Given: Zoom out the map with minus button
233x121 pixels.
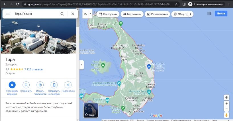Looking at the screenshot, I should click(x=226, y=109).
